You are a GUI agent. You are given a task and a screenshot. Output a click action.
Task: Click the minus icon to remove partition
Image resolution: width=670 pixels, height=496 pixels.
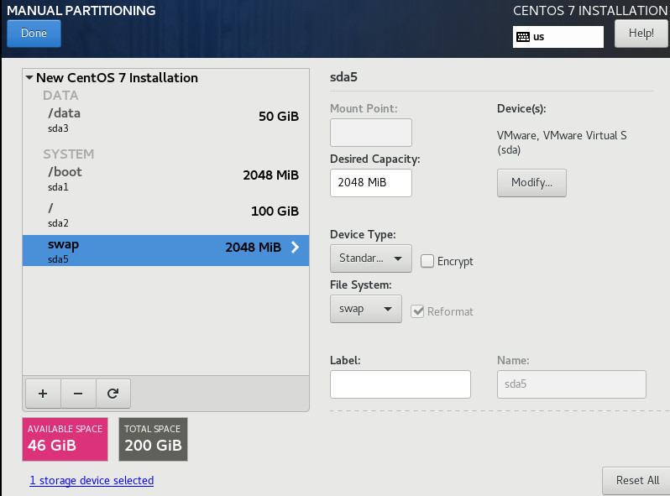(78, 393)
